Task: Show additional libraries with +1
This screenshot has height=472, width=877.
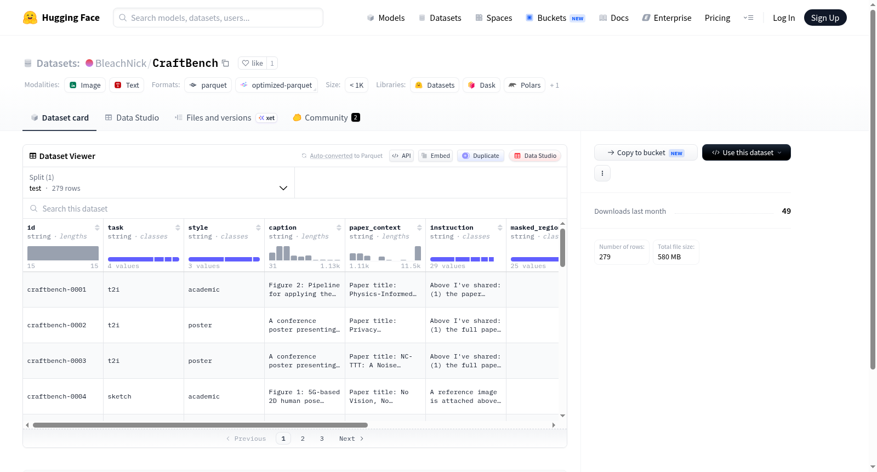Action: click(x=554, y=85)
